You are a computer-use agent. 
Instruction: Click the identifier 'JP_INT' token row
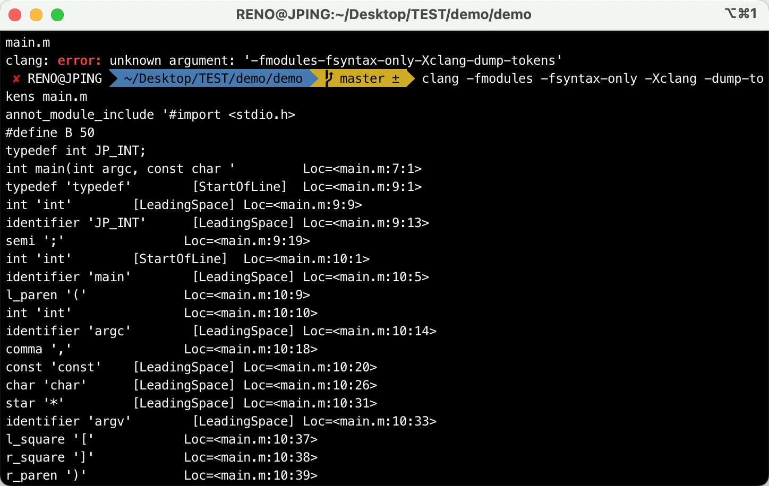click(x=217, y=223)
